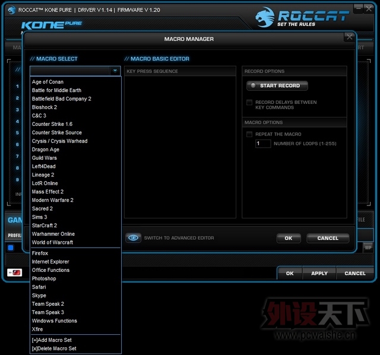Select Battle for Middle Earth macro set
The height and width of the screenshot is (355, 380).
[x=75, y=90]
